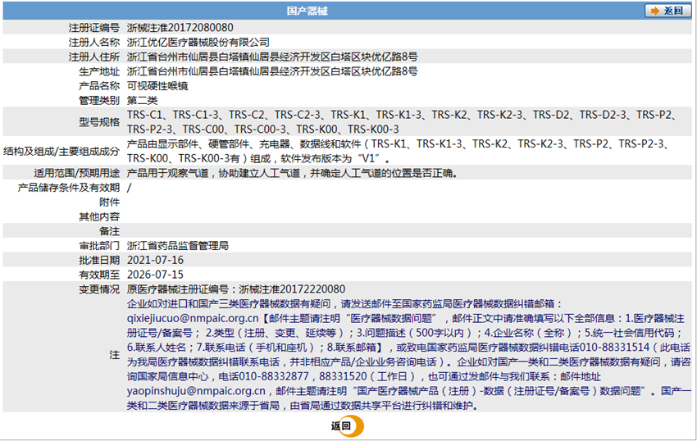This screenshot has height=441, width=697.
Task: Select expiry date 2026-07-15
Action: tap(155, 275)
